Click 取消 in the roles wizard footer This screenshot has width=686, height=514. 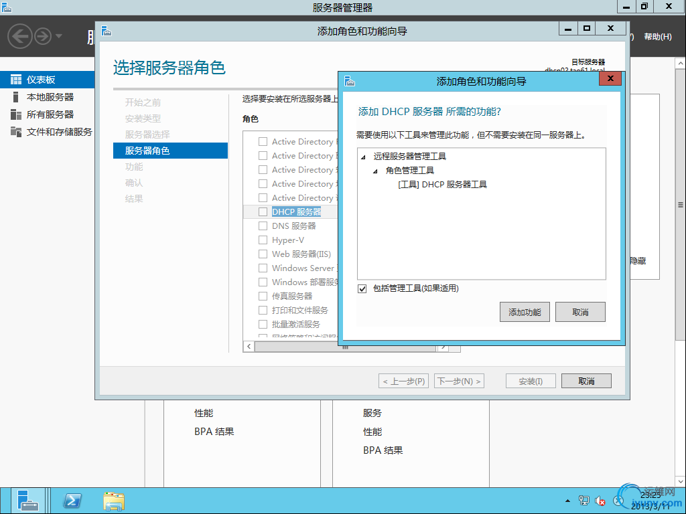[586, 381]
